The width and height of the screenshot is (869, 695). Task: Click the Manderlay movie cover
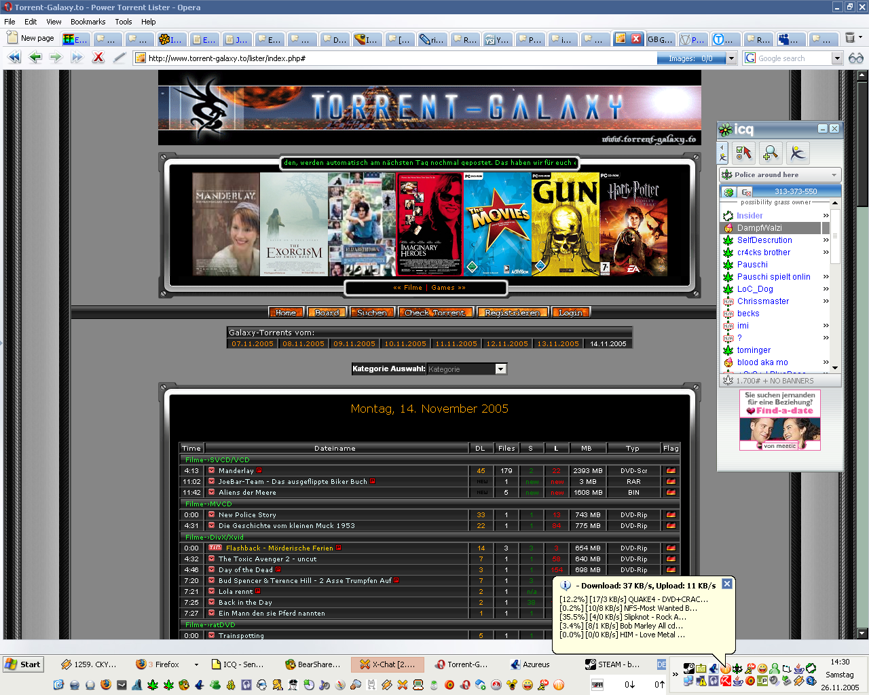coord(226,224)
